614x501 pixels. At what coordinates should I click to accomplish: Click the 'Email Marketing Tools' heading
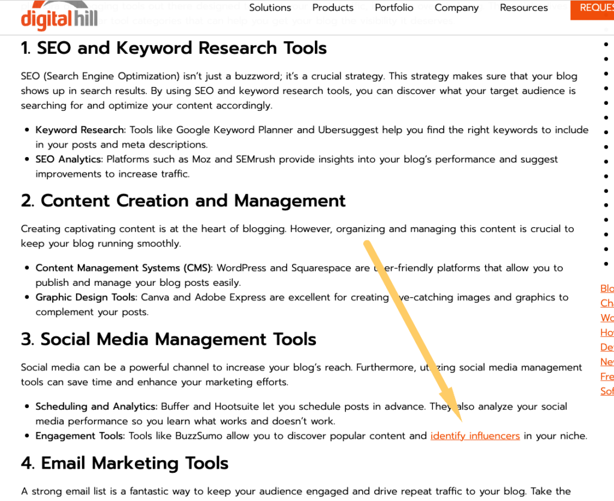pyautogui.click(x=125, y=463)
